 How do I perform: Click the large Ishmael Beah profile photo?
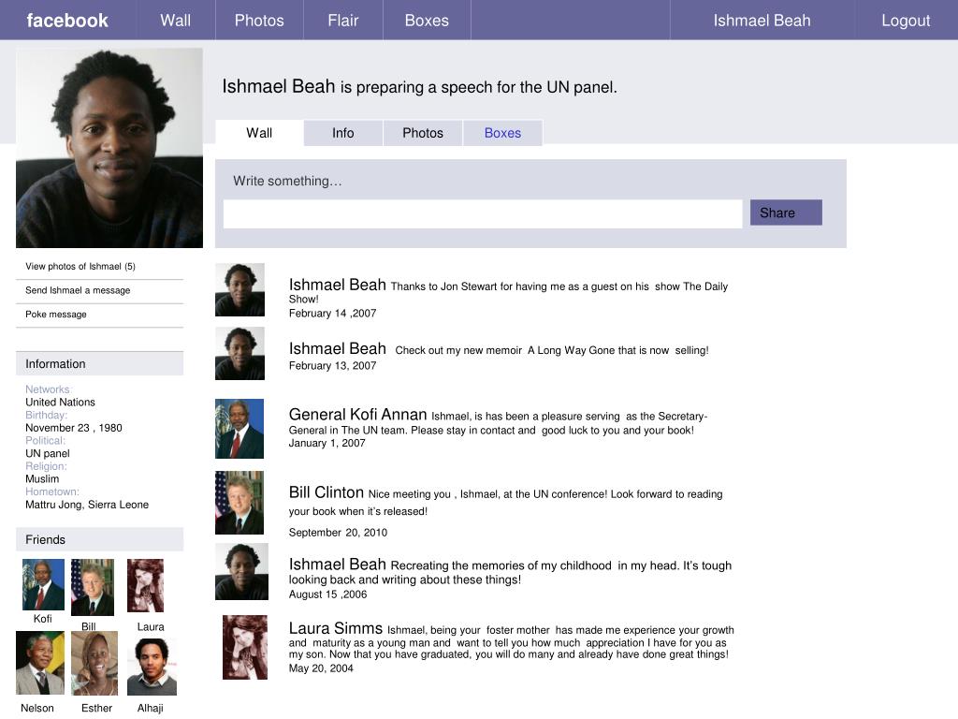[109, 148]
